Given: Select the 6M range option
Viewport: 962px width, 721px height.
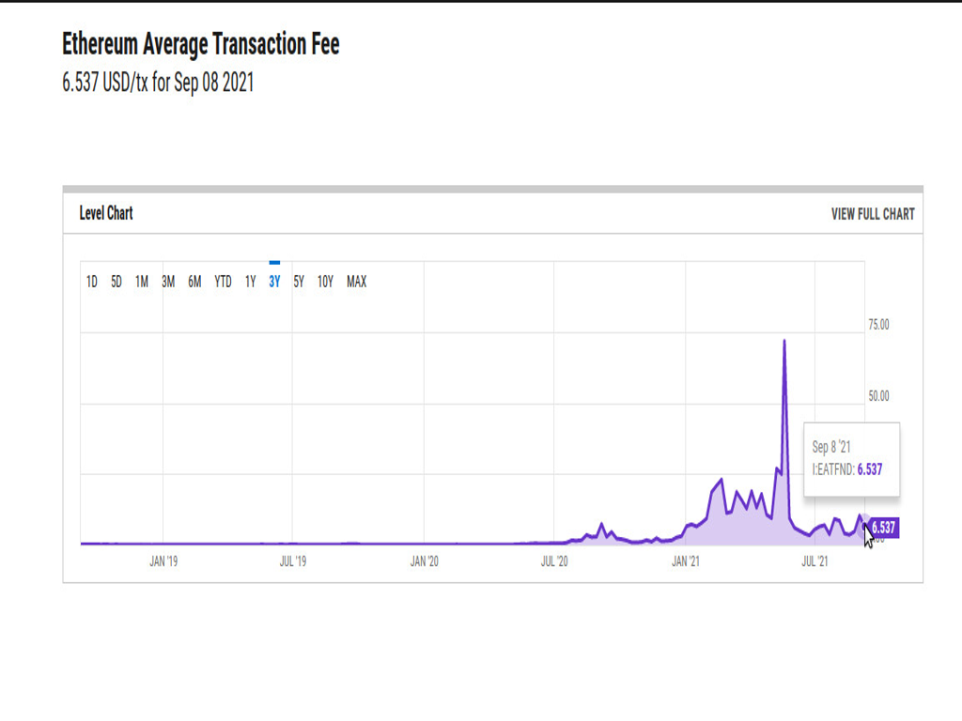Looking at the screenshot, I should (194, 282).
